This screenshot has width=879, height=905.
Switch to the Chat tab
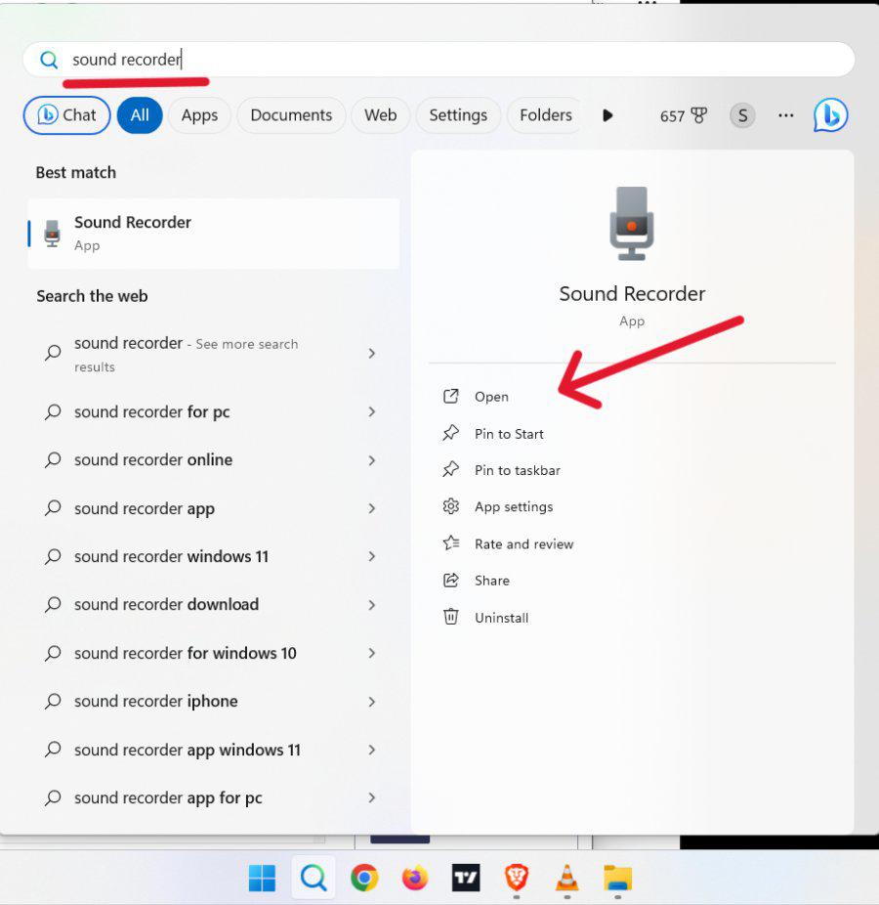coord(67,115)
